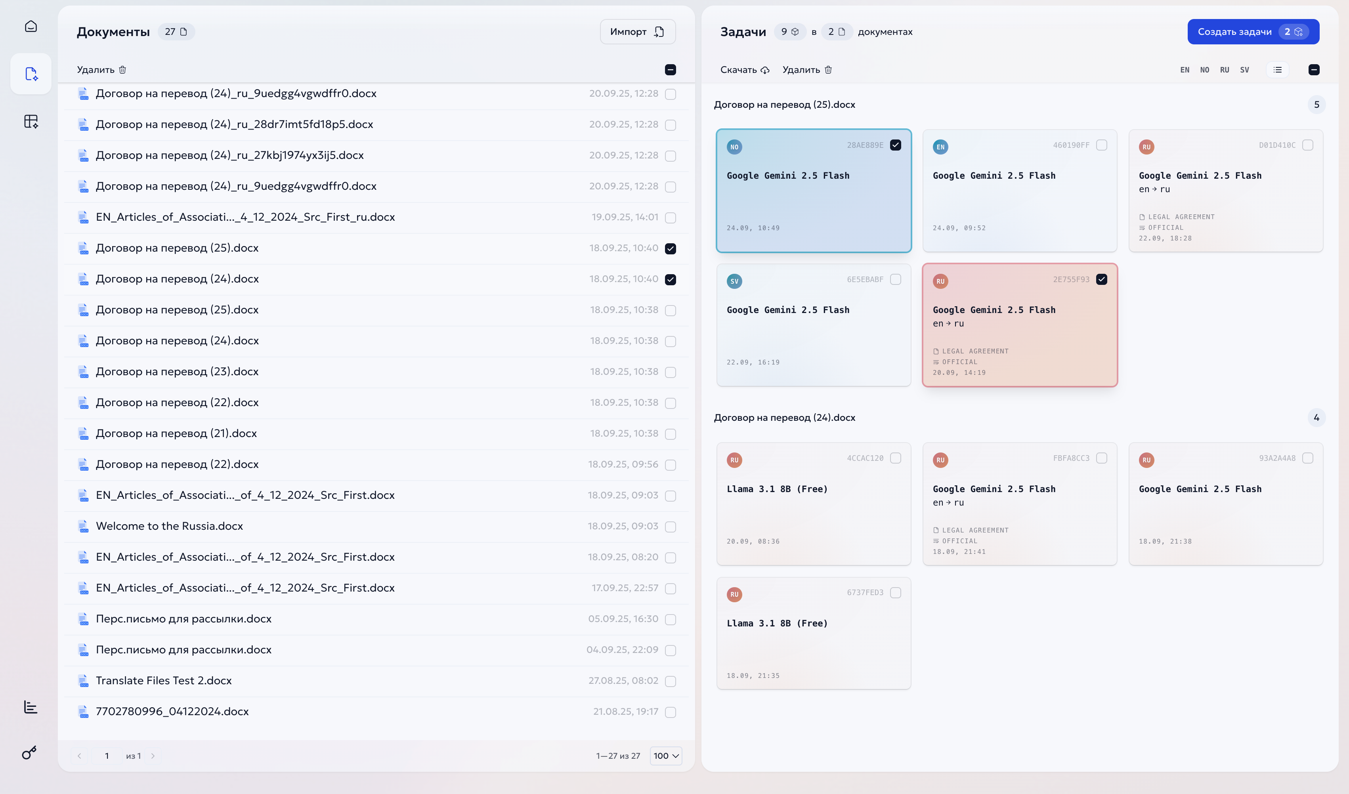The width and height of the screenshot is (1349, 794).
Task: Uncheck Договор на перевод (24).docx selected checkbox
Action: 670,279
